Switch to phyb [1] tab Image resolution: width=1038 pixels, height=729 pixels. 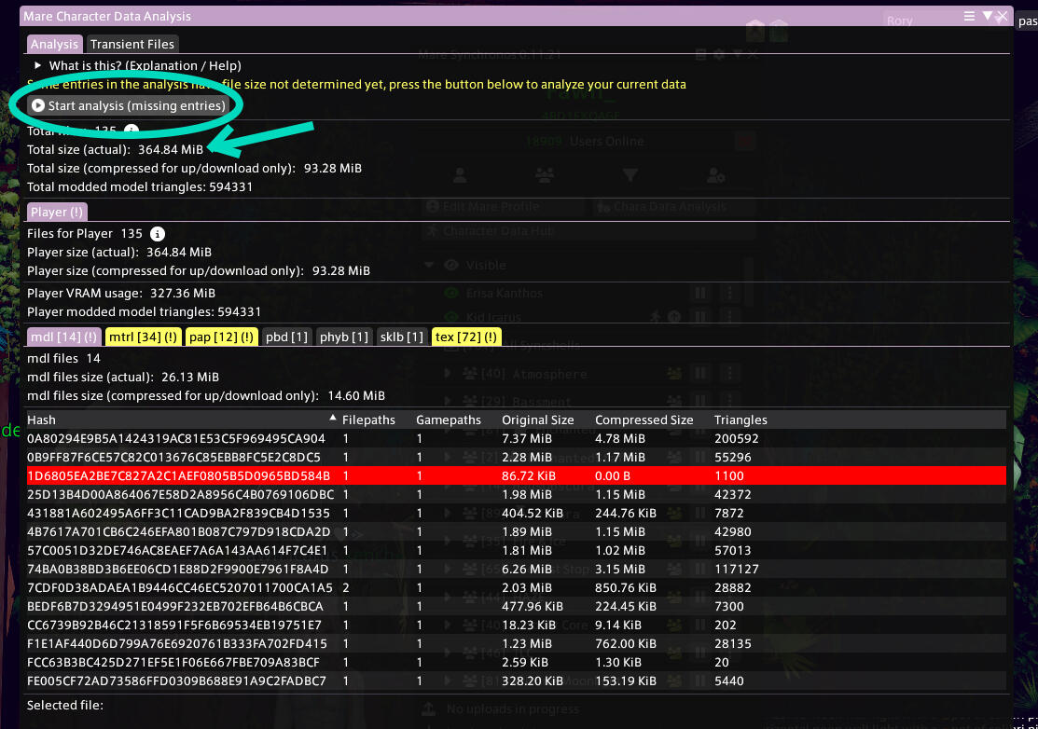coord(345,337)
